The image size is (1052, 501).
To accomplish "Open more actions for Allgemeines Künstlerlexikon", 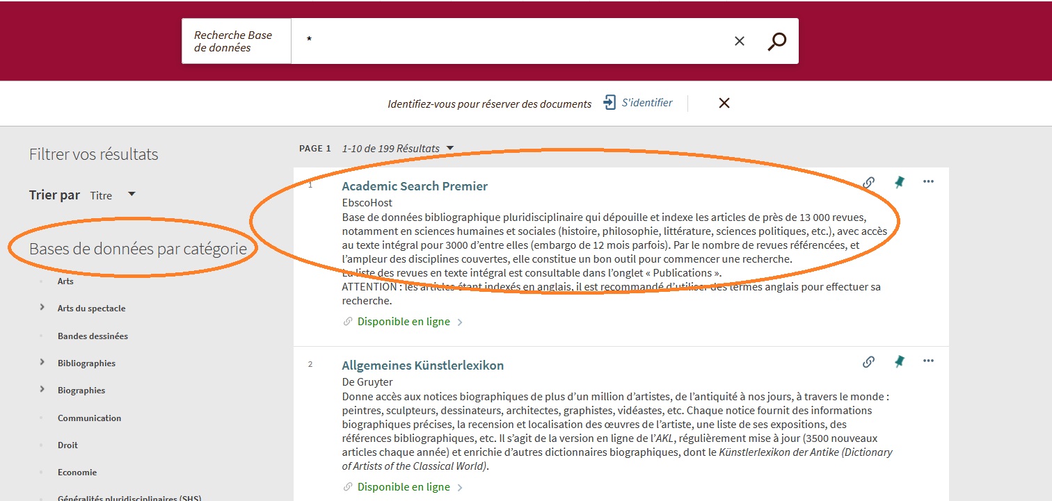I will [928, 361].
